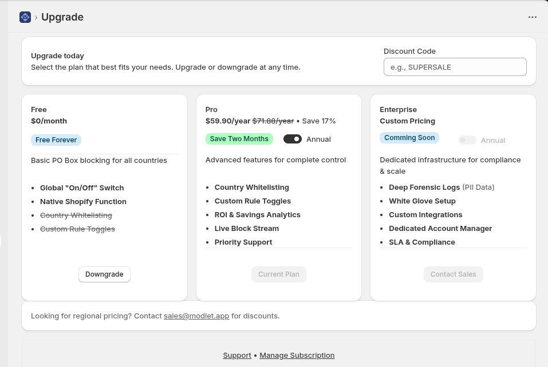Image resolution: width=548 pixels, height=367 pixels.
Task: Click the Support link in the footer
Action: (x=236, y=355)
